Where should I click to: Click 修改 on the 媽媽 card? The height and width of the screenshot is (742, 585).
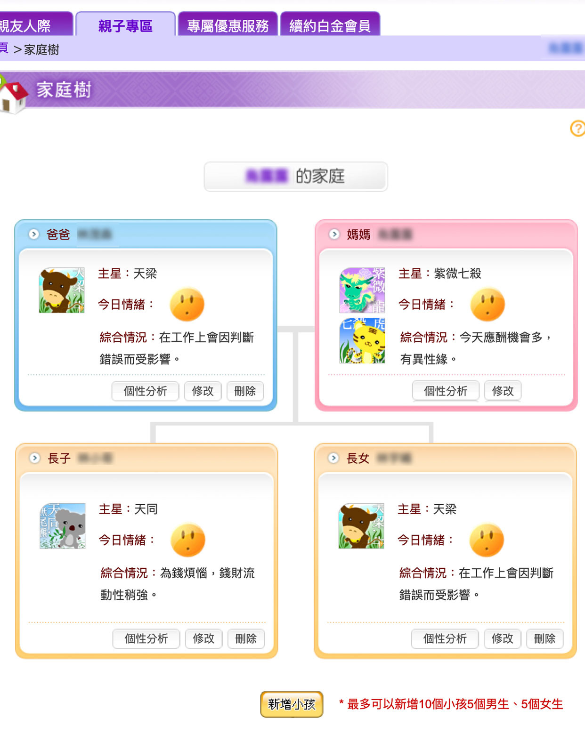tap(503, 391)
